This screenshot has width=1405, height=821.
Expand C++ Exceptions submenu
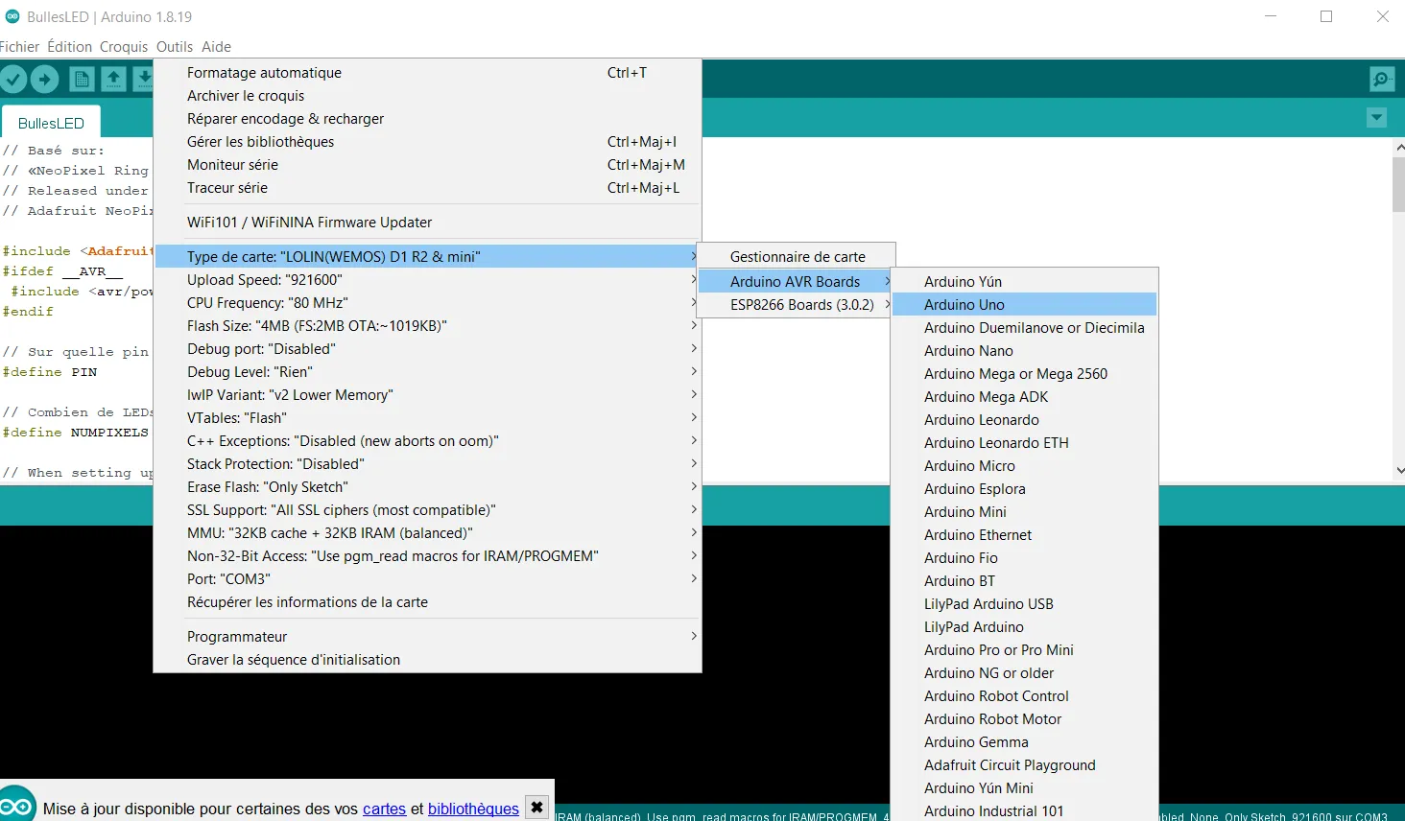pyautogui.click(x=427, y=441)
